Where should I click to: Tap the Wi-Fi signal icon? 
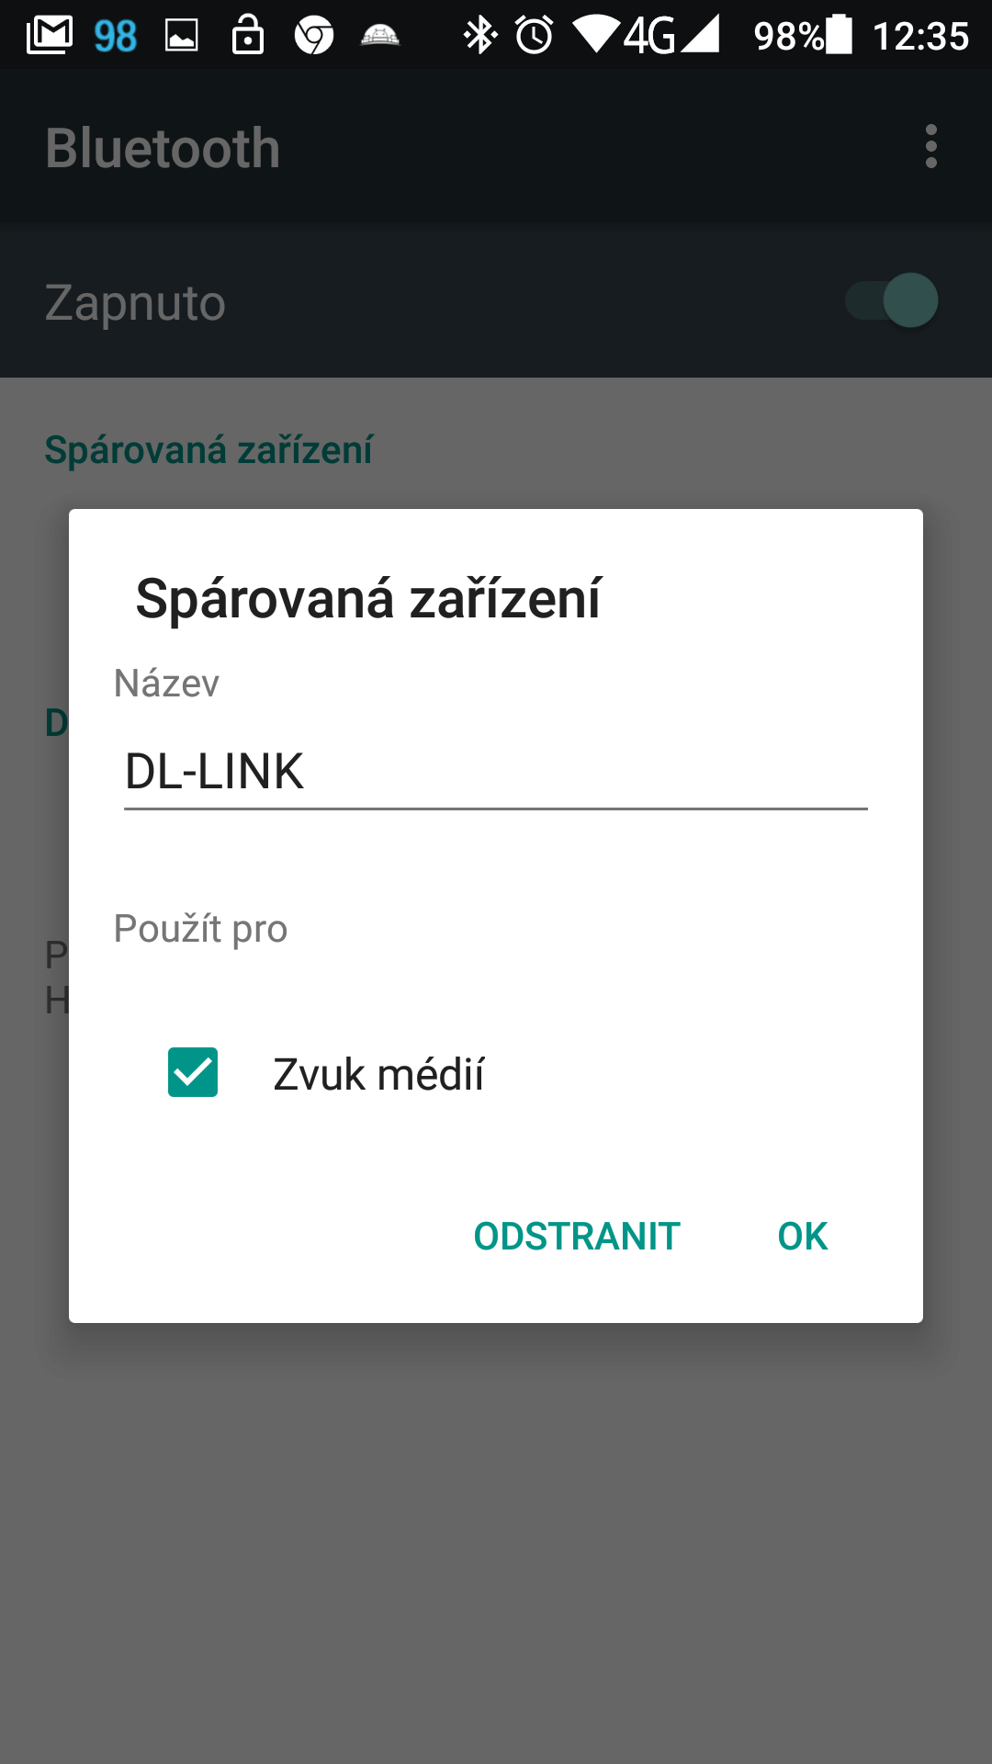(x=595, y=35)
